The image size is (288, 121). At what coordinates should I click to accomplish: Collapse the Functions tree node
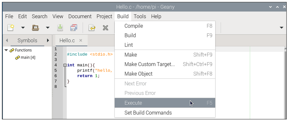click(6, 50)
